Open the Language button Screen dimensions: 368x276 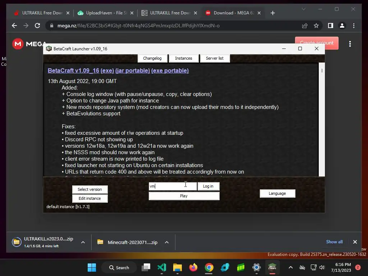point(277,193)
